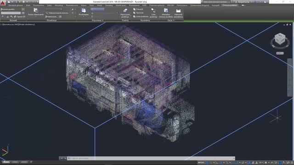Screen dimensions: 294x165
Task: Add a new layout with plus button
Action: [x=31, y=162]
